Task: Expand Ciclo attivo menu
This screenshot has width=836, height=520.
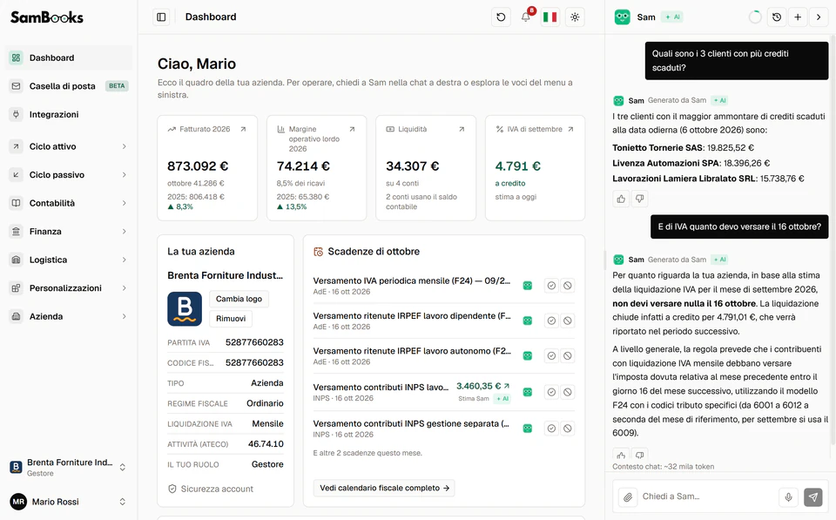Action: pyautogui.click(x=69, y=146)
